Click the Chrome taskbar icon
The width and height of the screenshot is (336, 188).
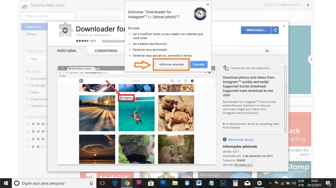[x=127, y=183]
